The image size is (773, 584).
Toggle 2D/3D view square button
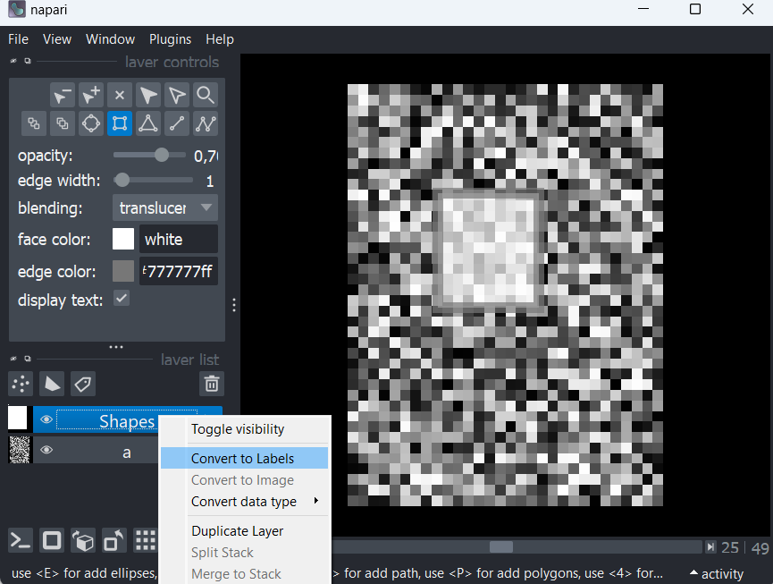52,540
